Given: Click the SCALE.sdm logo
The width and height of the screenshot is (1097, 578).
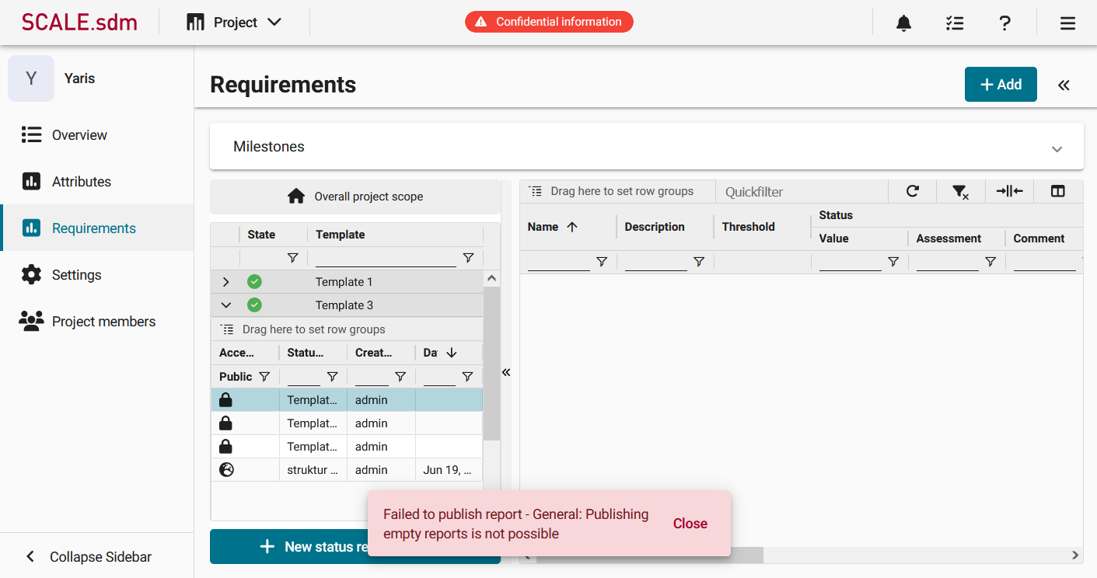Looking at the screenshot, I should tap(79, 22).
